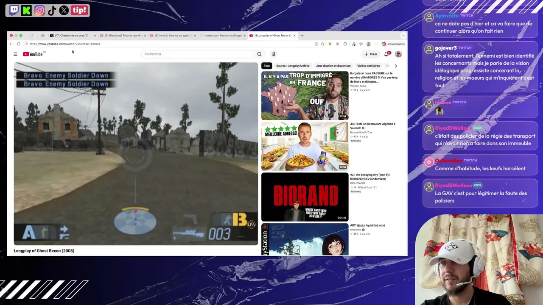This screenshot has height=305, width=543.
Task: Open the BIORAND video thumbnail
Action: 305,197
